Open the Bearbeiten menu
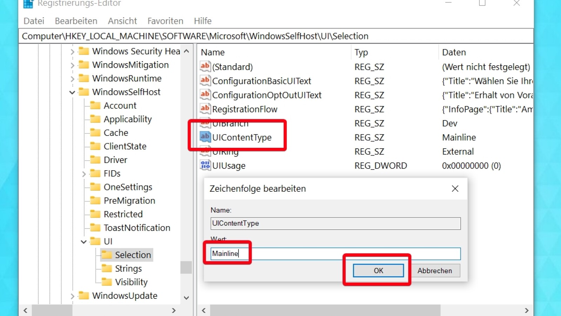This screenshot has width=561, height=316. 76,21
